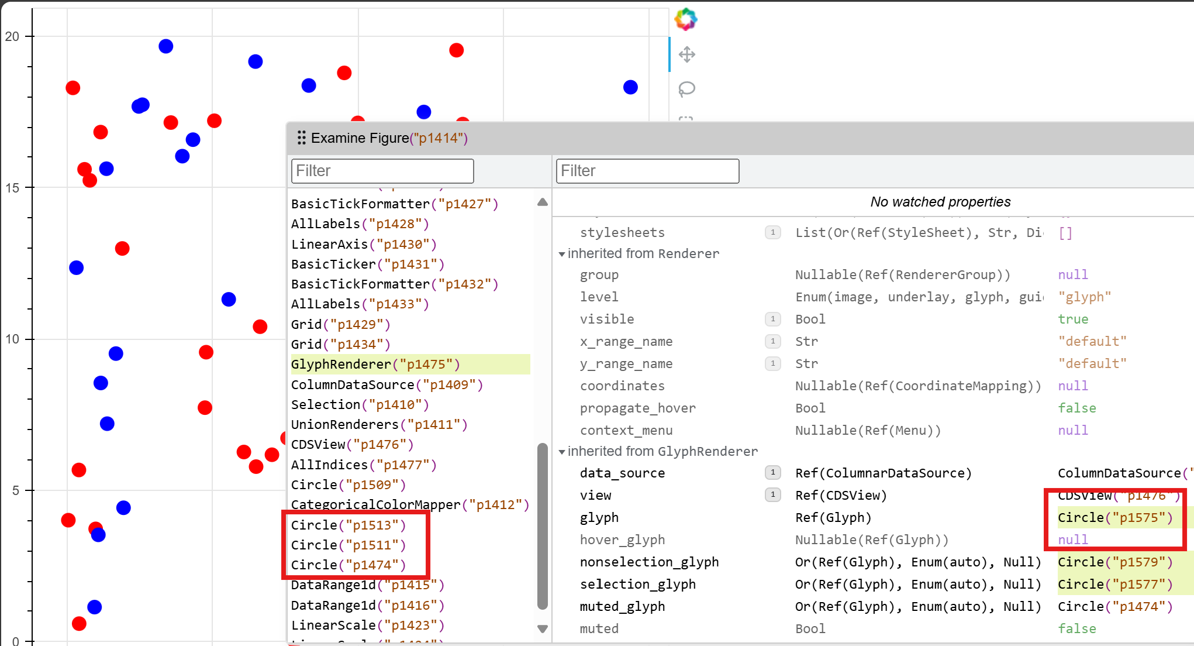Activate the Lasso Select tool
1194x646 pixels.
[686, 89]
